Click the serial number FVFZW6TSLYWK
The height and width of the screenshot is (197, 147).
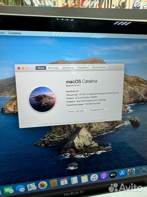tap(93, 104)
